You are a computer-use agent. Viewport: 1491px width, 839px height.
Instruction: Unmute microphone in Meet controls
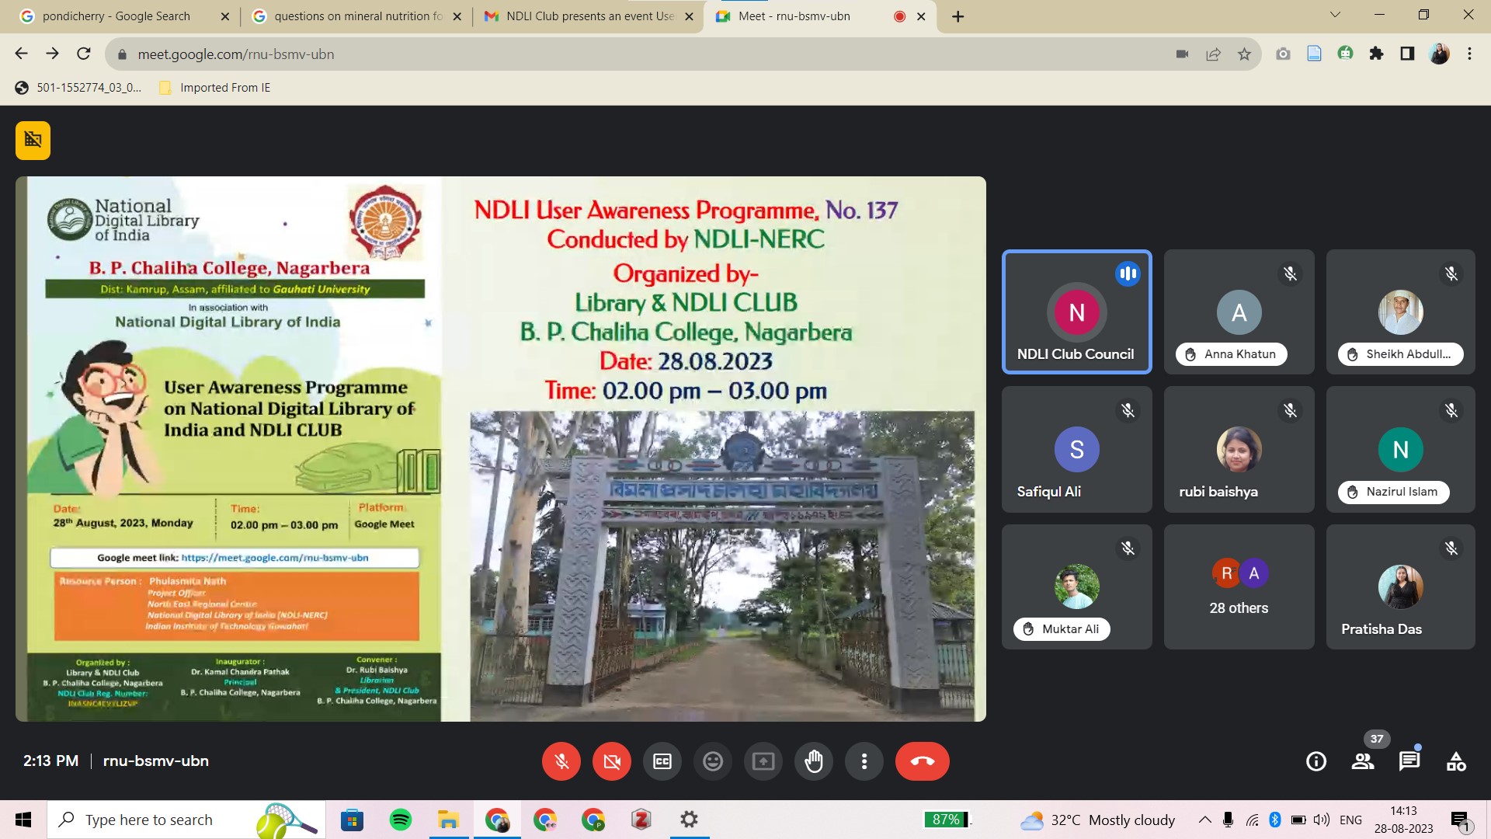click(561, 761)
